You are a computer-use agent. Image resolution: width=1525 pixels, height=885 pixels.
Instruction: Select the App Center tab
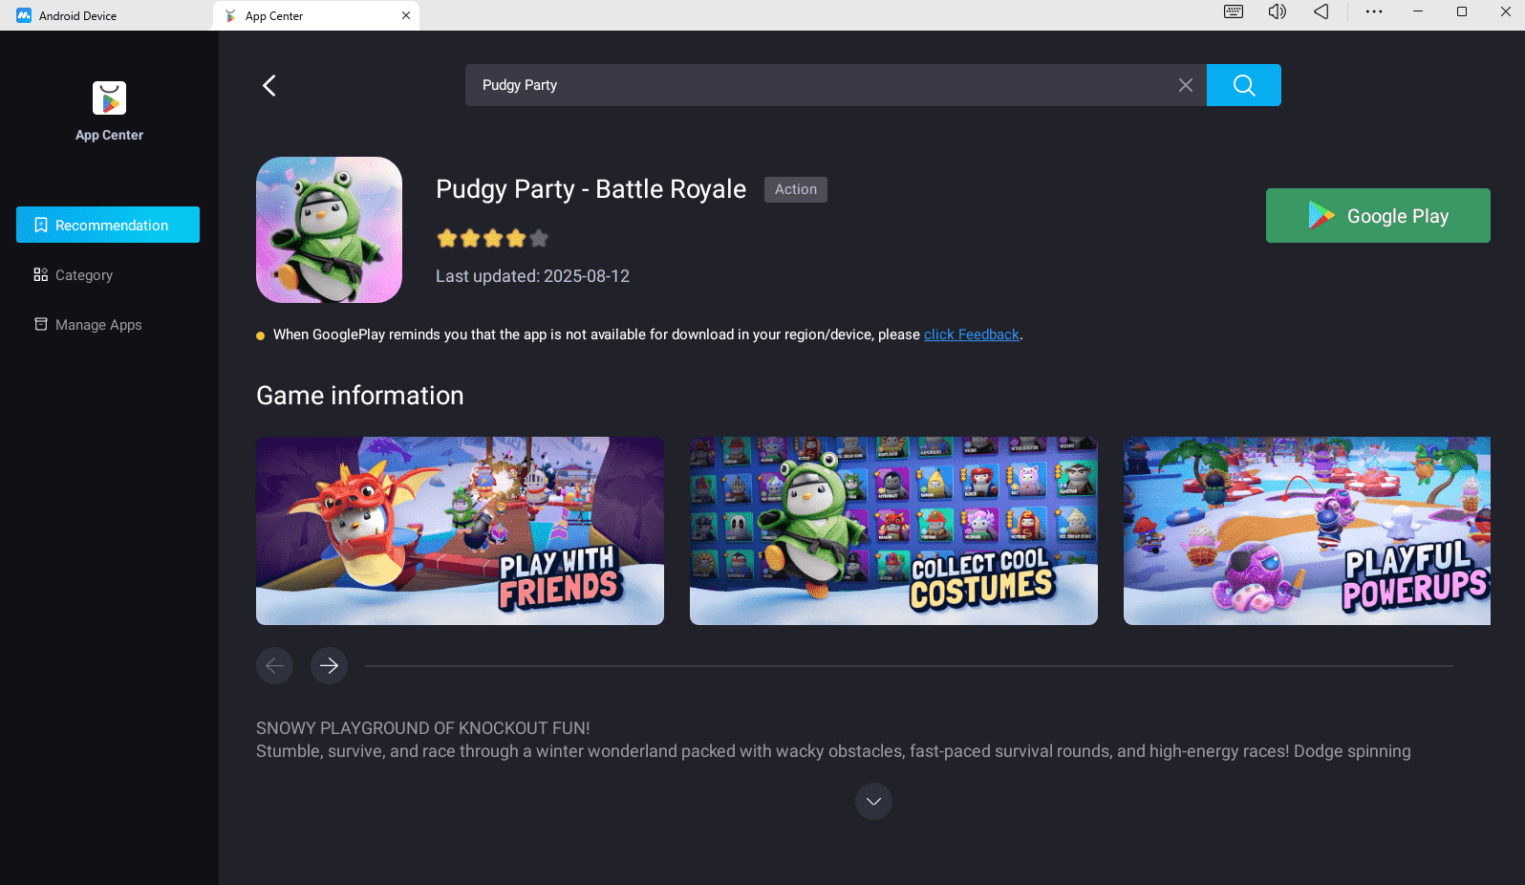pos(315,15)
